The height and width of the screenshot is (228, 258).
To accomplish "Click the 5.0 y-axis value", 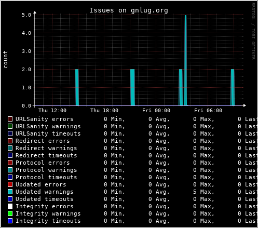I will [26, 15].
